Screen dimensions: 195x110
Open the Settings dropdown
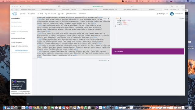(162, 14)
